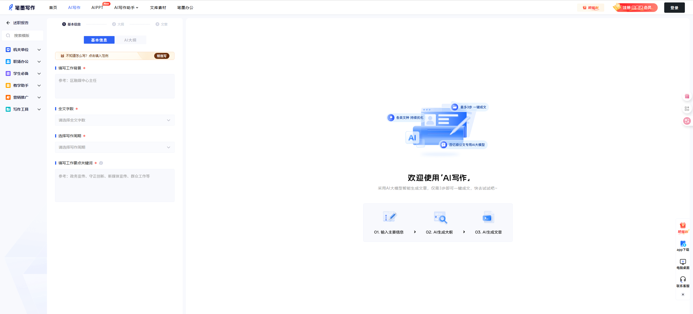The image size is (693, 314).
Task: Click the 03 AI生成文章 step icon
Action: (488, 217)
